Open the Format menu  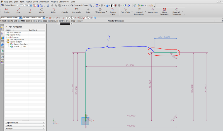pyautogui.click(x=29, y=2)
